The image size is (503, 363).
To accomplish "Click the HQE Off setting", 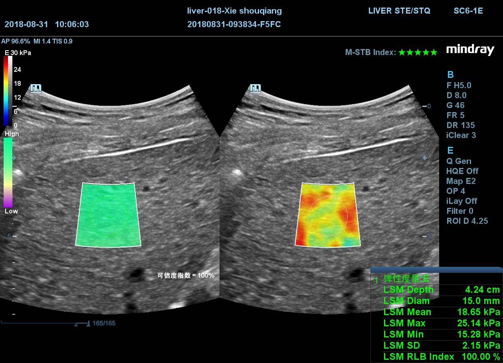I will click(462, 171).
